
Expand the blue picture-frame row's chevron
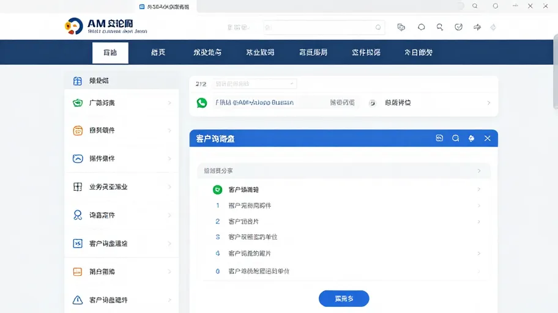[x=169, y=158]
